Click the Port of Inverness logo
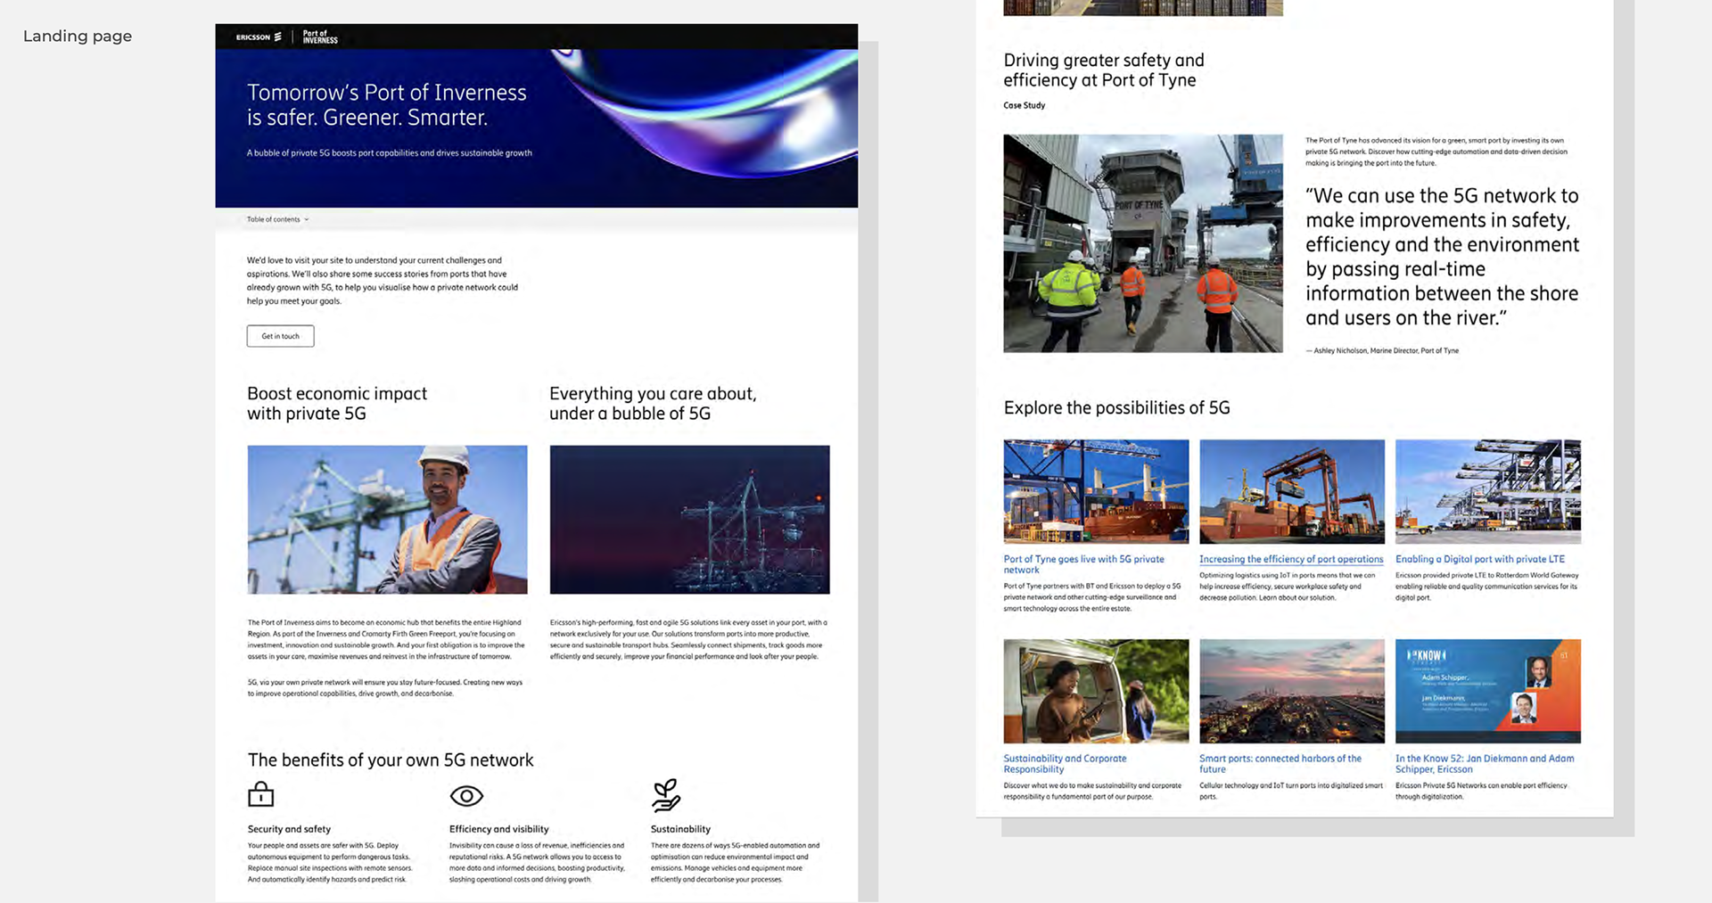Screen dimensions: 1712x903 [x=320, y=37]
